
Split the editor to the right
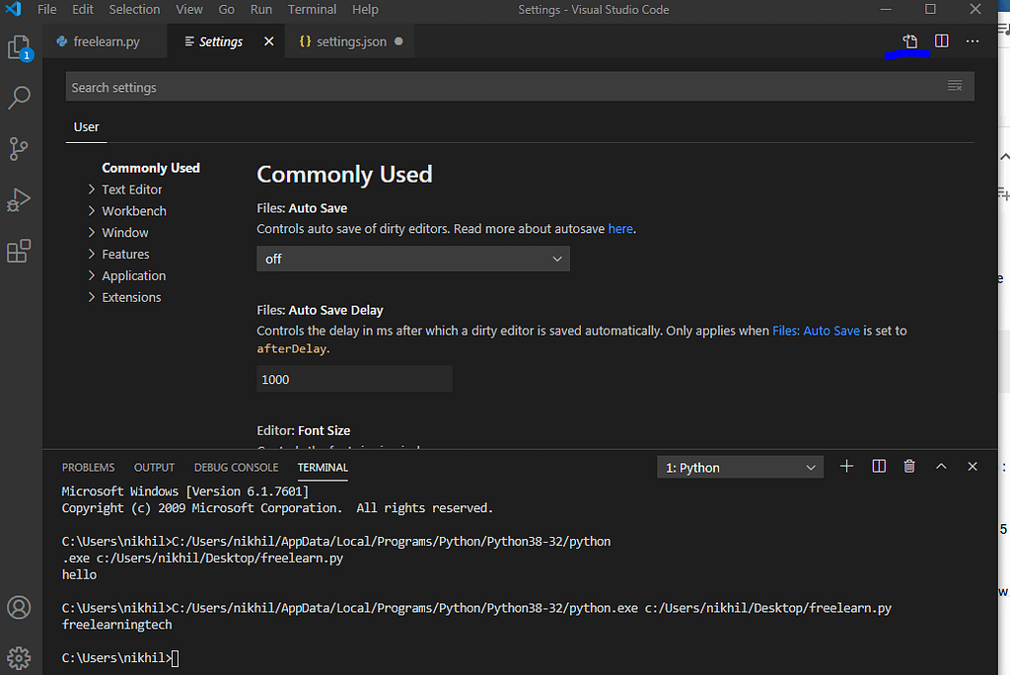(942, 41)
